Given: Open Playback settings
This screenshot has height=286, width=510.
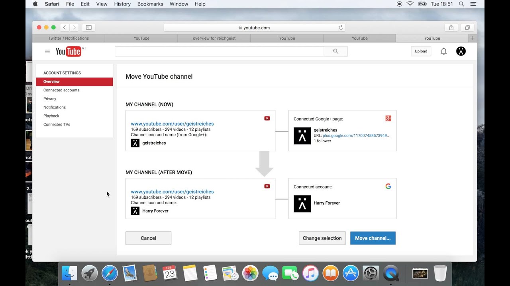Looking at the screenshot, I should (x=51, y=116).
